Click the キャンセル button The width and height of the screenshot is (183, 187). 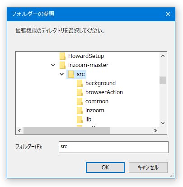[x=148, y=168]
